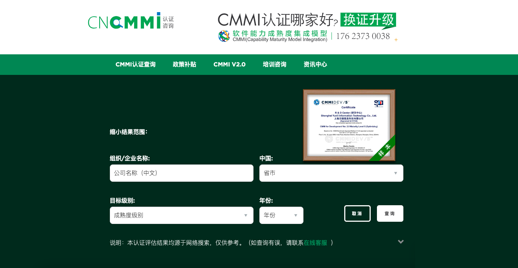Click the 组织/企业名称 label
This screenshot has width=518, height=268.
pos(130,158)
